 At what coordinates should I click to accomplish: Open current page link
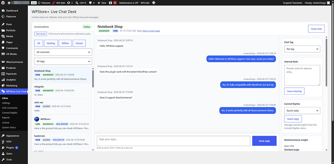(151, 31)
